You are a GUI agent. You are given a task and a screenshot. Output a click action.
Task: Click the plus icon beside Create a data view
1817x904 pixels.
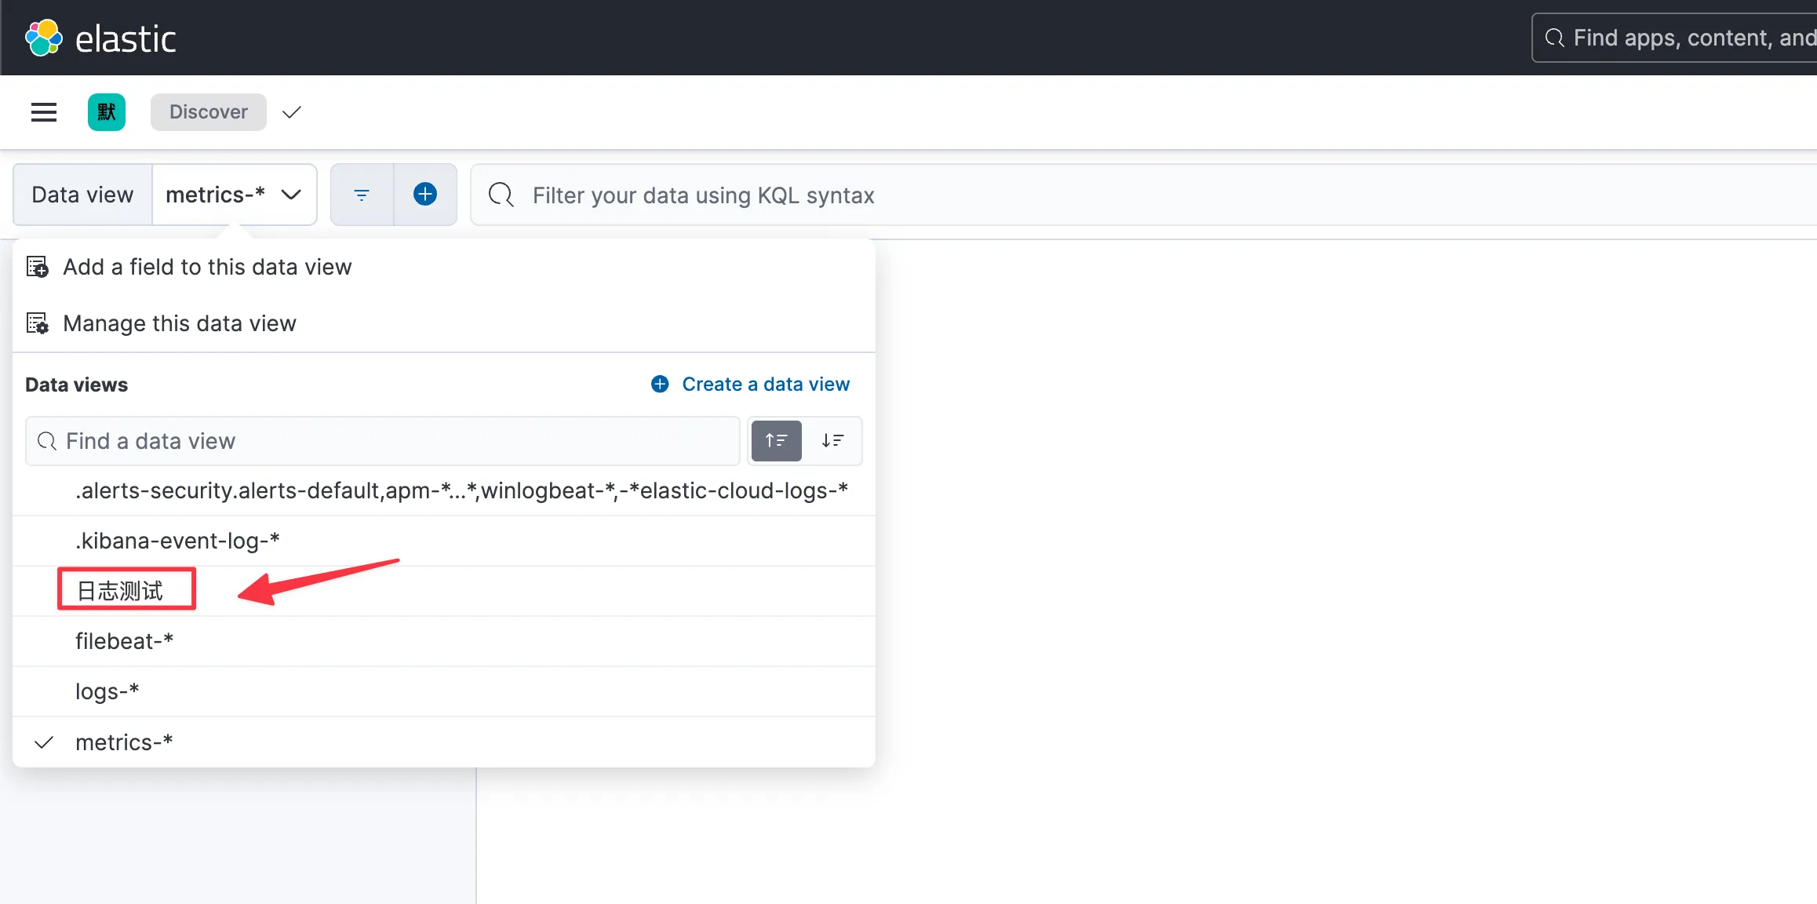coord(660,384)
